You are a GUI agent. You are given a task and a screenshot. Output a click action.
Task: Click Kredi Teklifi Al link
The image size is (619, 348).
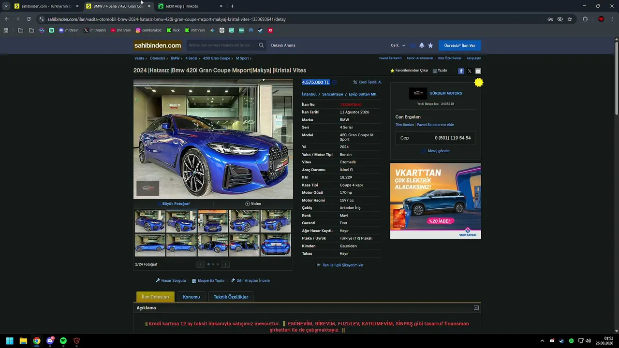click(367, 82)
